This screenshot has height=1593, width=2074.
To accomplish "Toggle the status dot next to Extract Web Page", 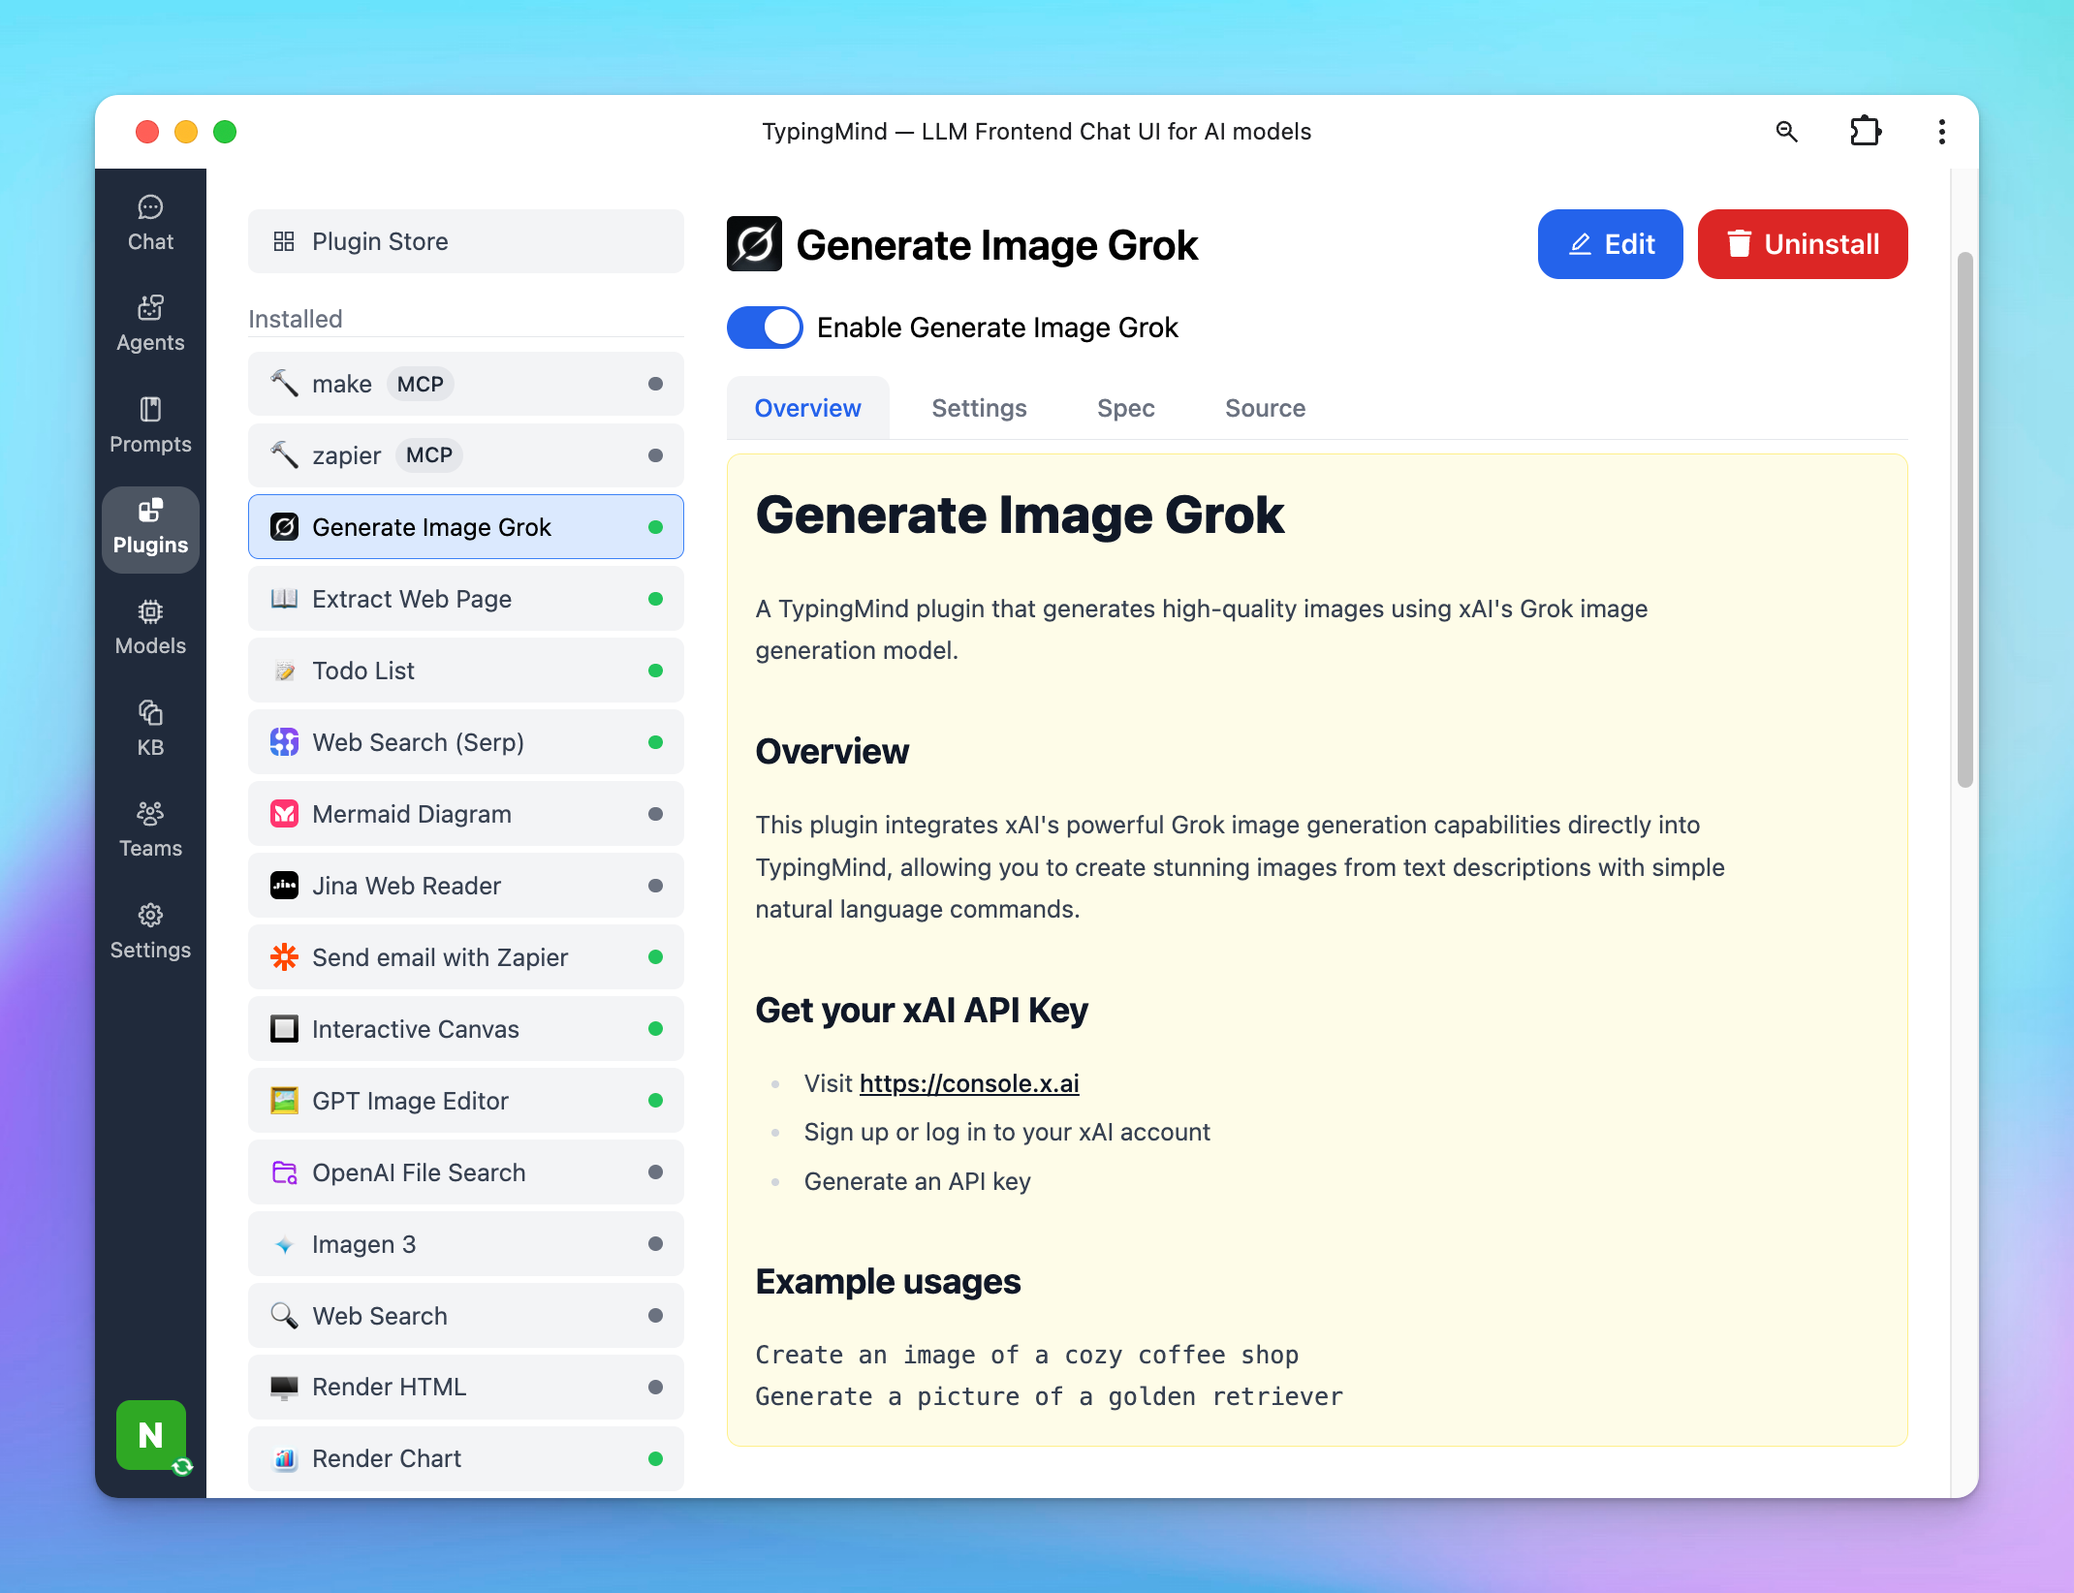I will 657,599.
